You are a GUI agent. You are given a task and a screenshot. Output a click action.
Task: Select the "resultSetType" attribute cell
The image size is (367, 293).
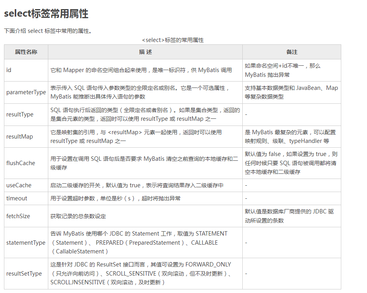[26, 274]
